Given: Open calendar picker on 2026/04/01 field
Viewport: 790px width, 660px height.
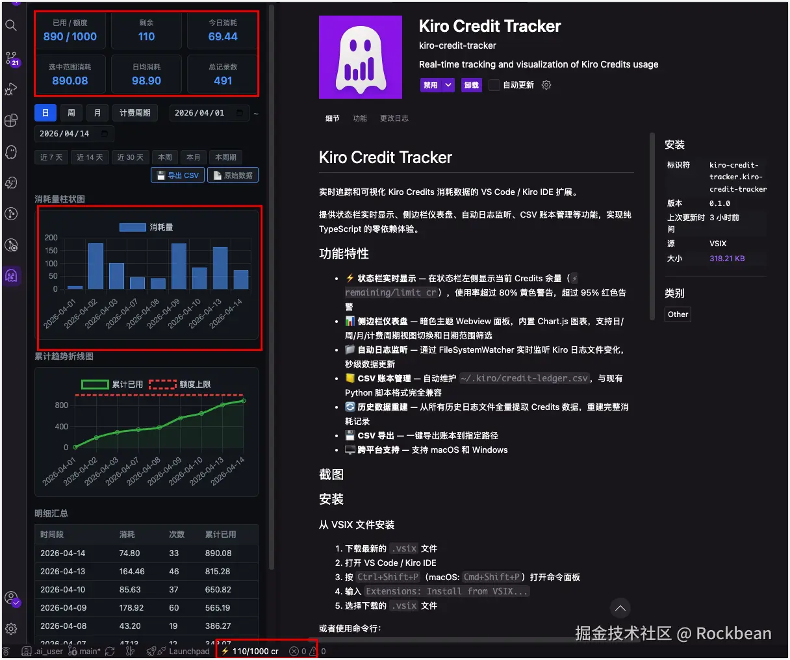Looking at the screenshot, I should 240,113.
